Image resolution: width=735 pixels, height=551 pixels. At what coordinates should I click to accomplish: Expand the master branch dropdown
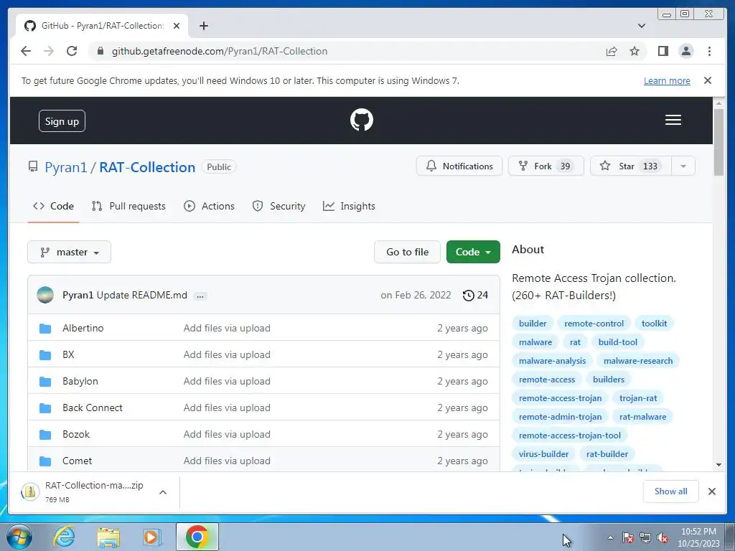(x=70, y=252)
